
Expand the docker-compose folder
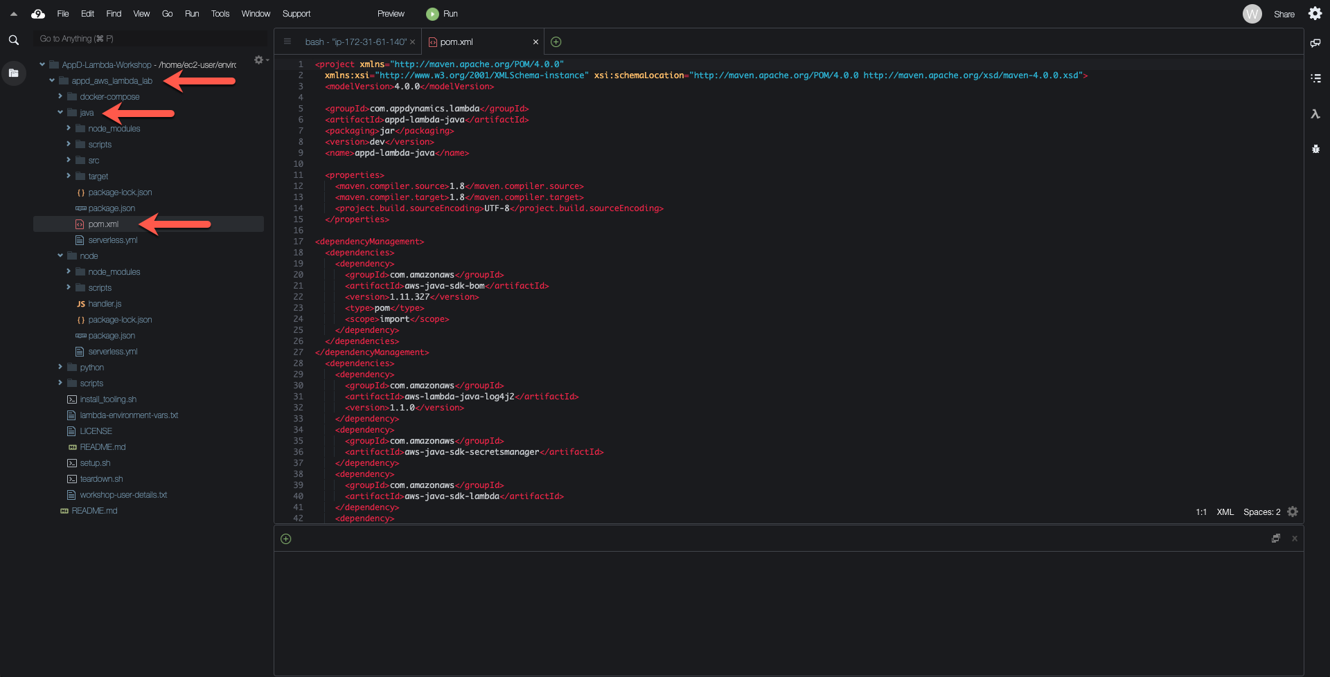tap(61, 97)
